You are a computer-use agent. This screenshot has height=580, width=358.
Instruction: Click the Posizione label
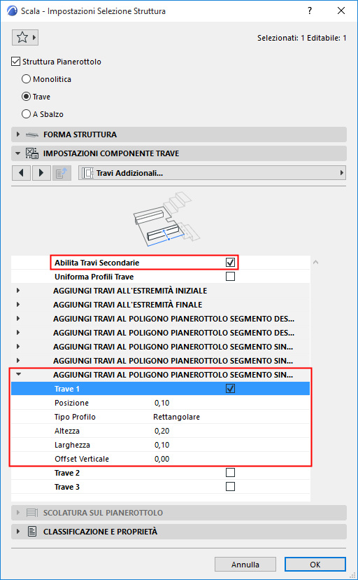(71, 403)
